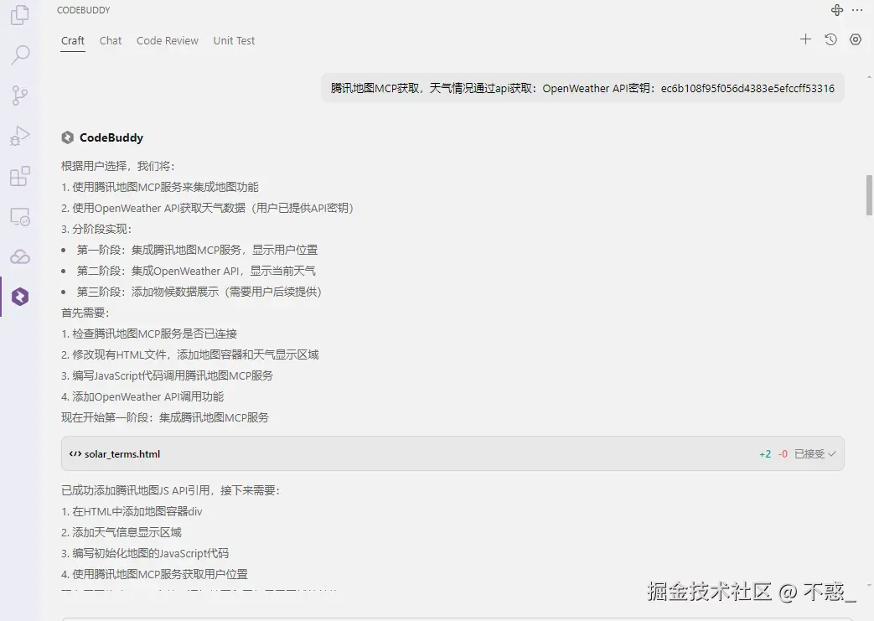Open Run and Debug icon

pyautogui.click(x=20, y=136)
